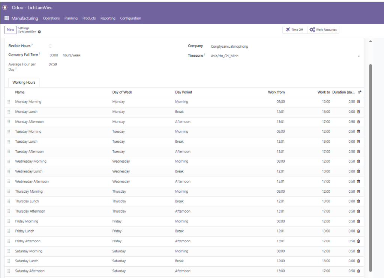
Task: Open the Day Period cell for Friday Lunch
Action: pos(179,231)
